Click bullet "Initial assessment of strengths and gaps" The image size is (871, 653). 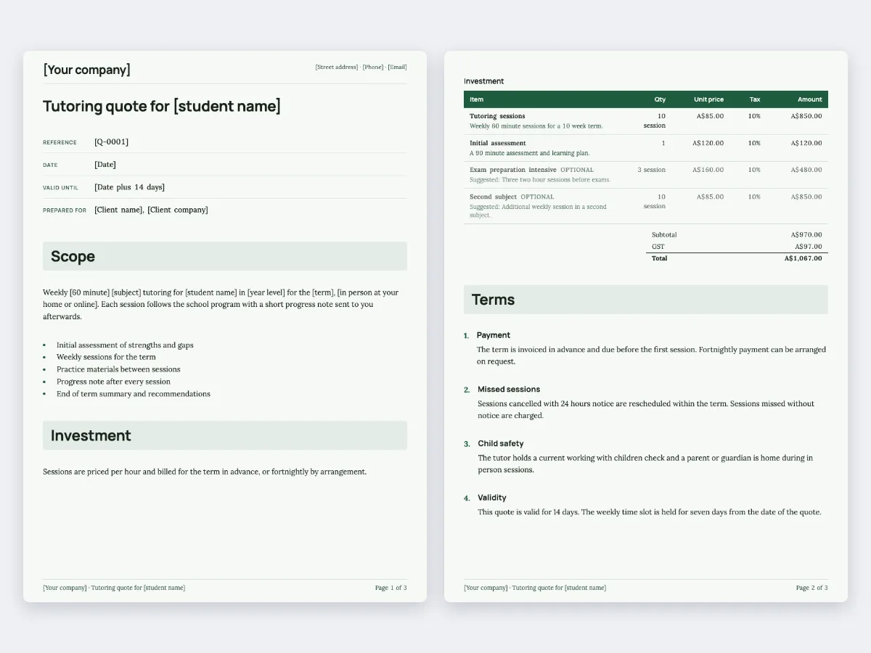coord(125,345)
